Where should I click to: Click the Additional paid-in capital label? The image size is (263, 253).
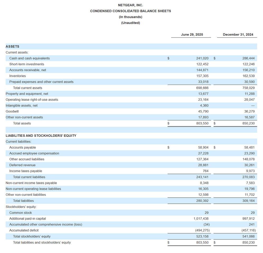tap(27, 218)
